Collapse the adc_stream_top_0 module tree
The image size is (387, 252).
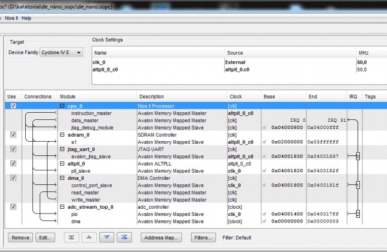pos(62,207)
